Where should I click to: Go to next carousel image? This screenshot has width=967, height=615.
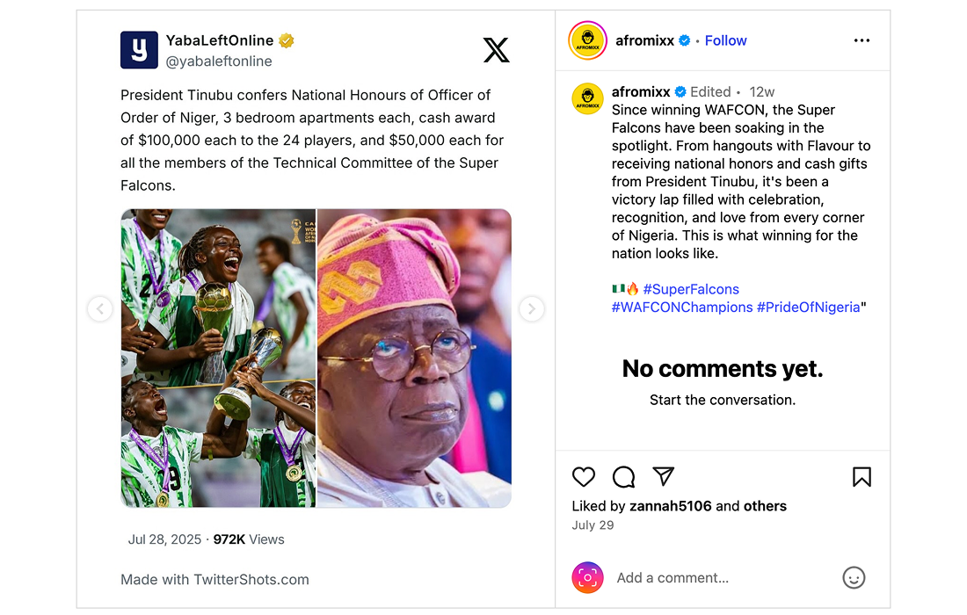531,309
